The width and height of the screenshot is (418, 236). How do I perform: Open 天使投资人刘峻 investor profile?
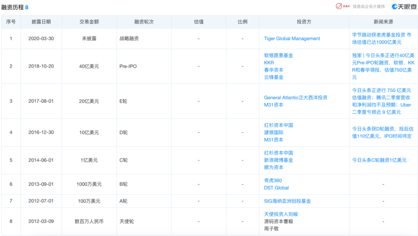pos(281,214)
